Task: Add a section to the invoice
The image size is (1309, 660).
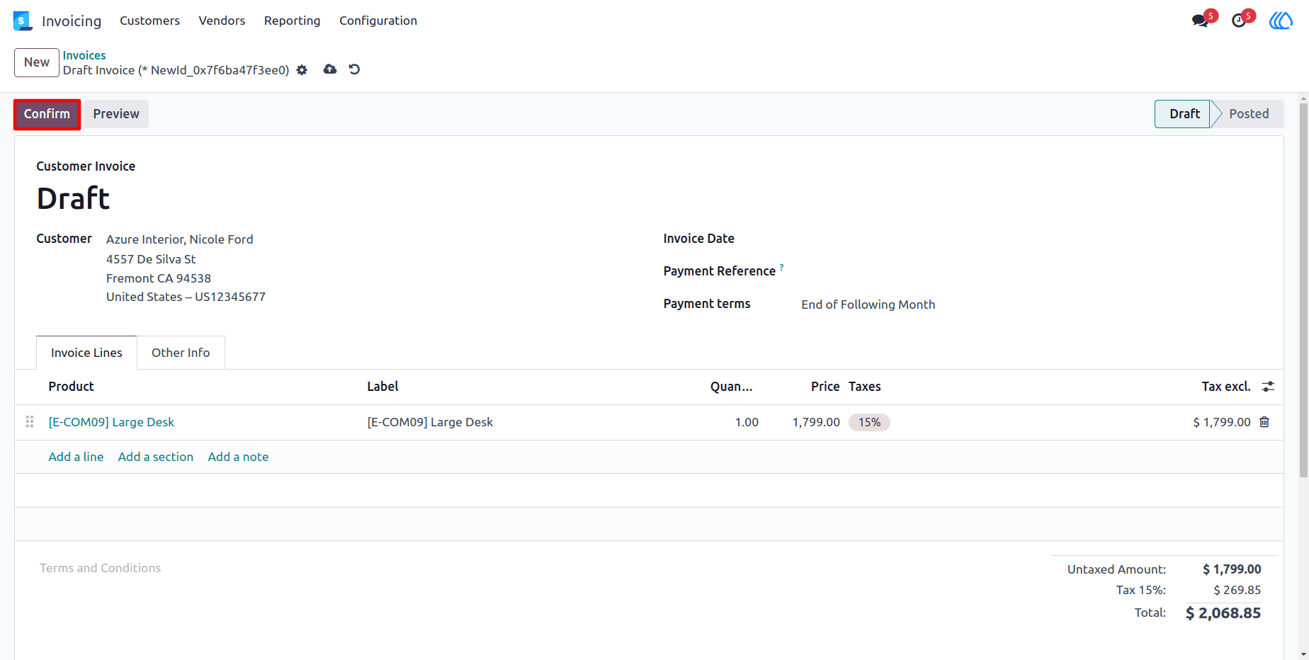Action: point(156,457)
